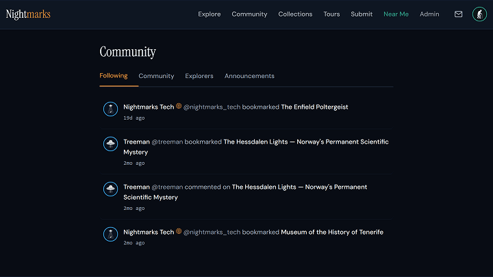Click verified badge in Tenerife museum row
493x277 pixels.
click(x=179, y=231)
